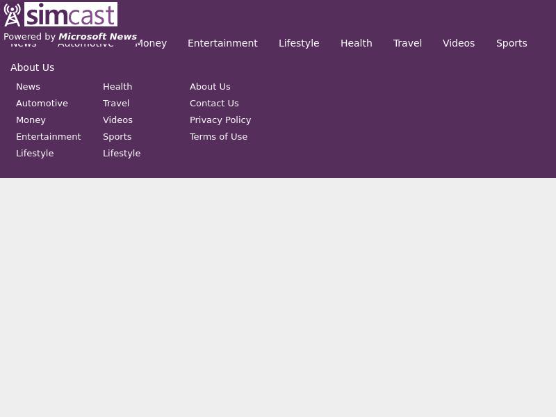Open Lifestyle link under Sports in footer
The height and width of the screenshot is (417, 556).
(122, 154)
